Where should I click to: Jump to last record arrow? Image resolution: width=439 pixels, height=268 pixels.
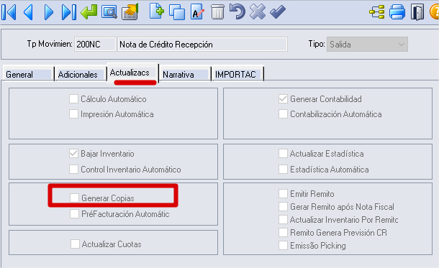point(68,12)
